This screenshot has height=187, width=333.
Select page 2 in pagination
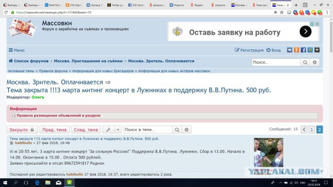[x=319, y=129]
